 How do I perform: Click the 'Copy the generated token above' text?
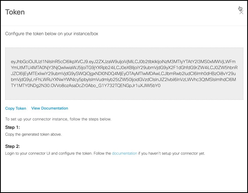[x=33, y=134]
